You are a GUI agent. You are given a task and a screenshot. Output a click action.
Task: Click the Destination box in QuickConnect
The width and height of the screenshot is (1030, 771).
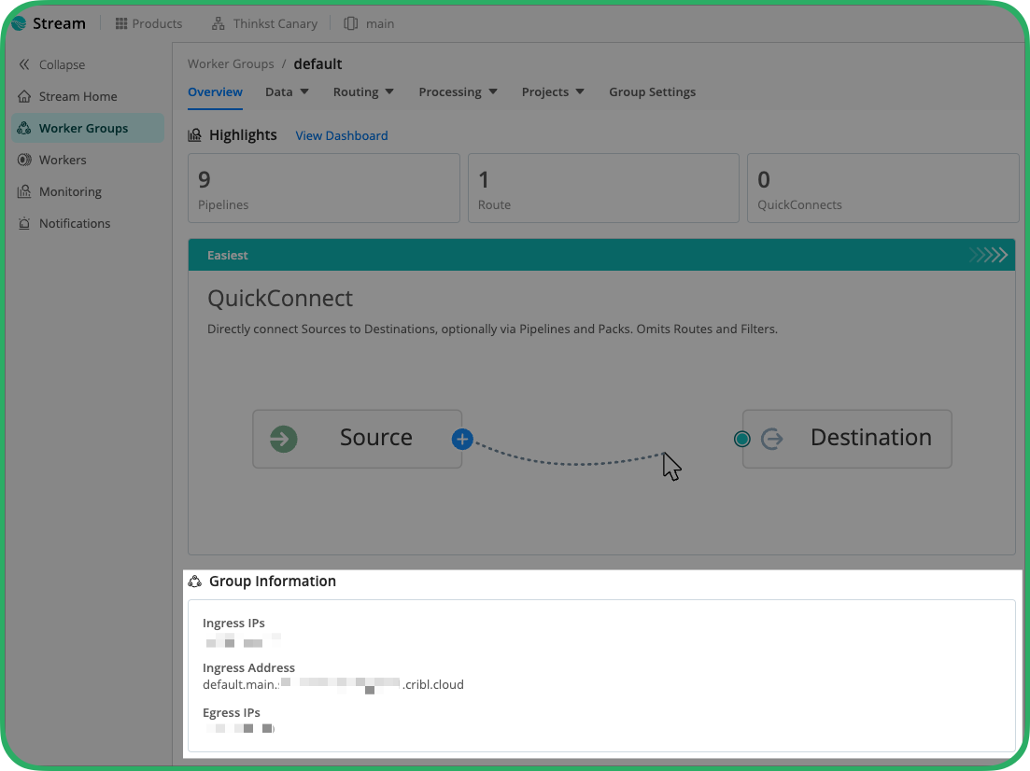[847, 439]
